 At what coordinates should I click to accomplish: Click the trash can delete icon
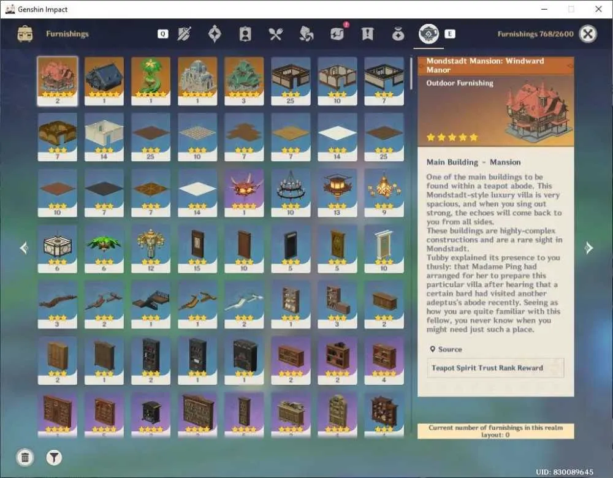click(x=25, y=457)
